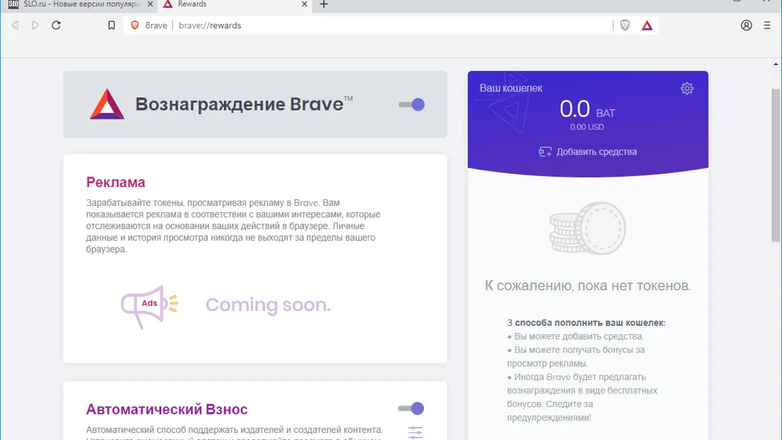Toggle Вознаграждение Brave main switch
Viewport: 782px width, 440px height.
tap(412, 105)
